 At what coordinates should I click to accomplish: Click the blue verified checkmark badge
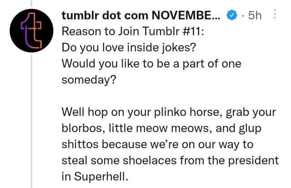pos(231,15)
